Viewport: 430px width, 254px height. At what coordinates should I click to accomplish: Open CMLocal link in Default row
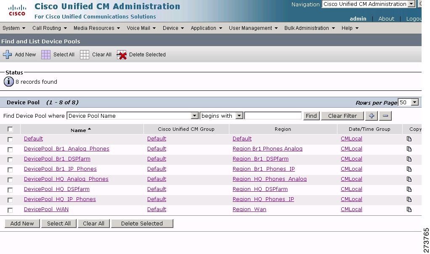[x=351, y=139]
